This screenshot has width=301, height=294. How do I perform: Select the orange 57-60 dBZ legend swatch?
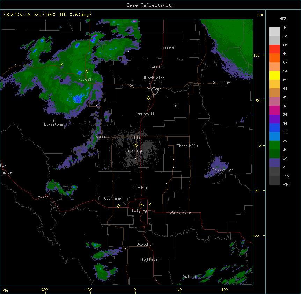[274, 58]
